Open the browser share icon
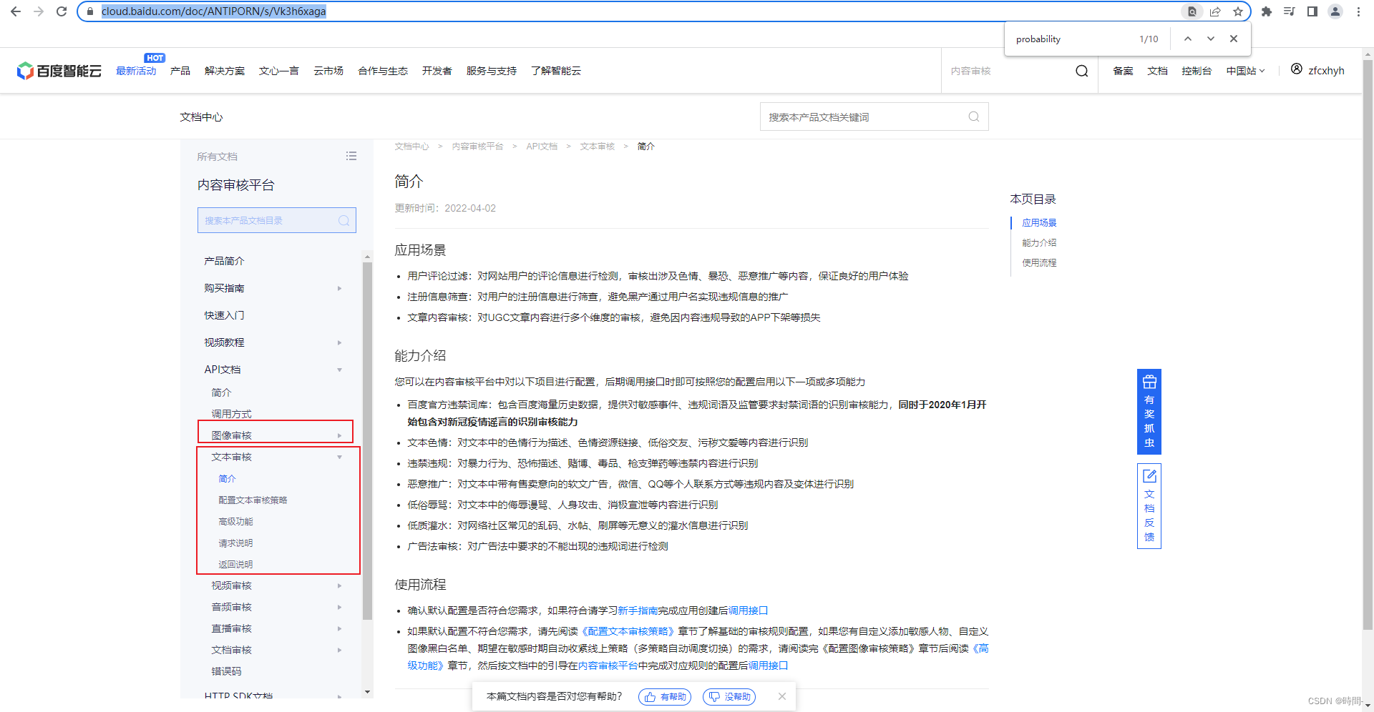This screenshot has height=712, width=1374. click(1215, 11)
